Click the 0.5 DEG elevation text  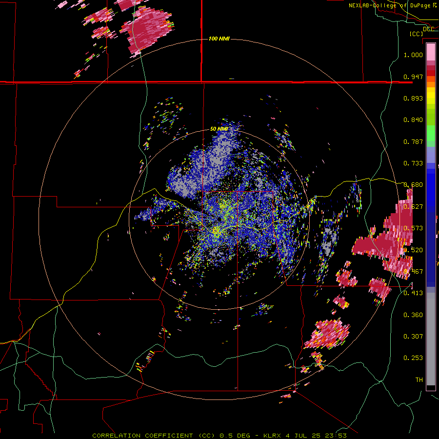click(x=234, y=436)
